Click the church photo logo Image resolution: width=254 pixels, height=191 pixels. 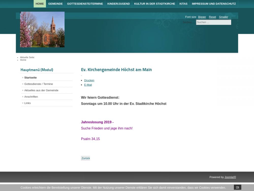pyautogui.click(x=42, y=30)
